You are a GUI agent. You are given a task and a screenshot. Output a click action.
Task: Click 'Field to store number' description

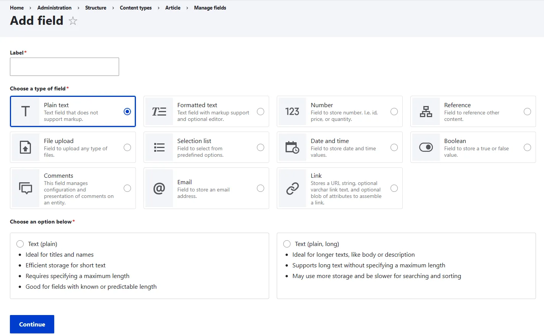[x=344, y=116]
